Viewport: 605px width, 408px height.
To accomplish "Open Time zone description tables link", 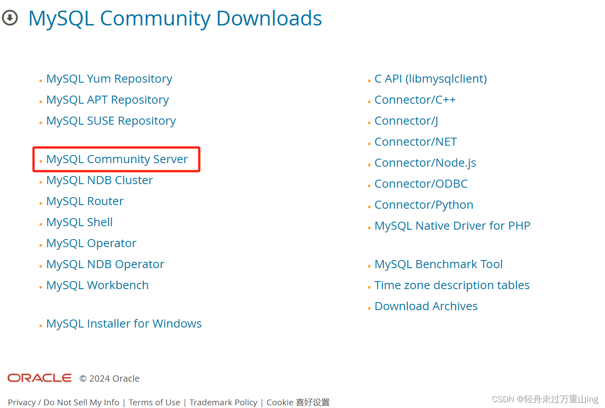I will pos(452,285).
